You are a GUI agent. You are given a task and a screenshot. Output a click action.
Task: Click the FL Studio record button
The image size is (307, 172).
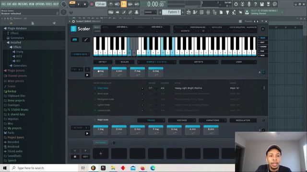(x=92, y=4)
